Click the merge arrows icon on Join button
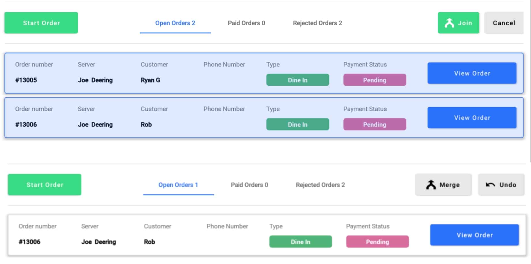This screenshot has height=264, width=531. tap(449, 23)
